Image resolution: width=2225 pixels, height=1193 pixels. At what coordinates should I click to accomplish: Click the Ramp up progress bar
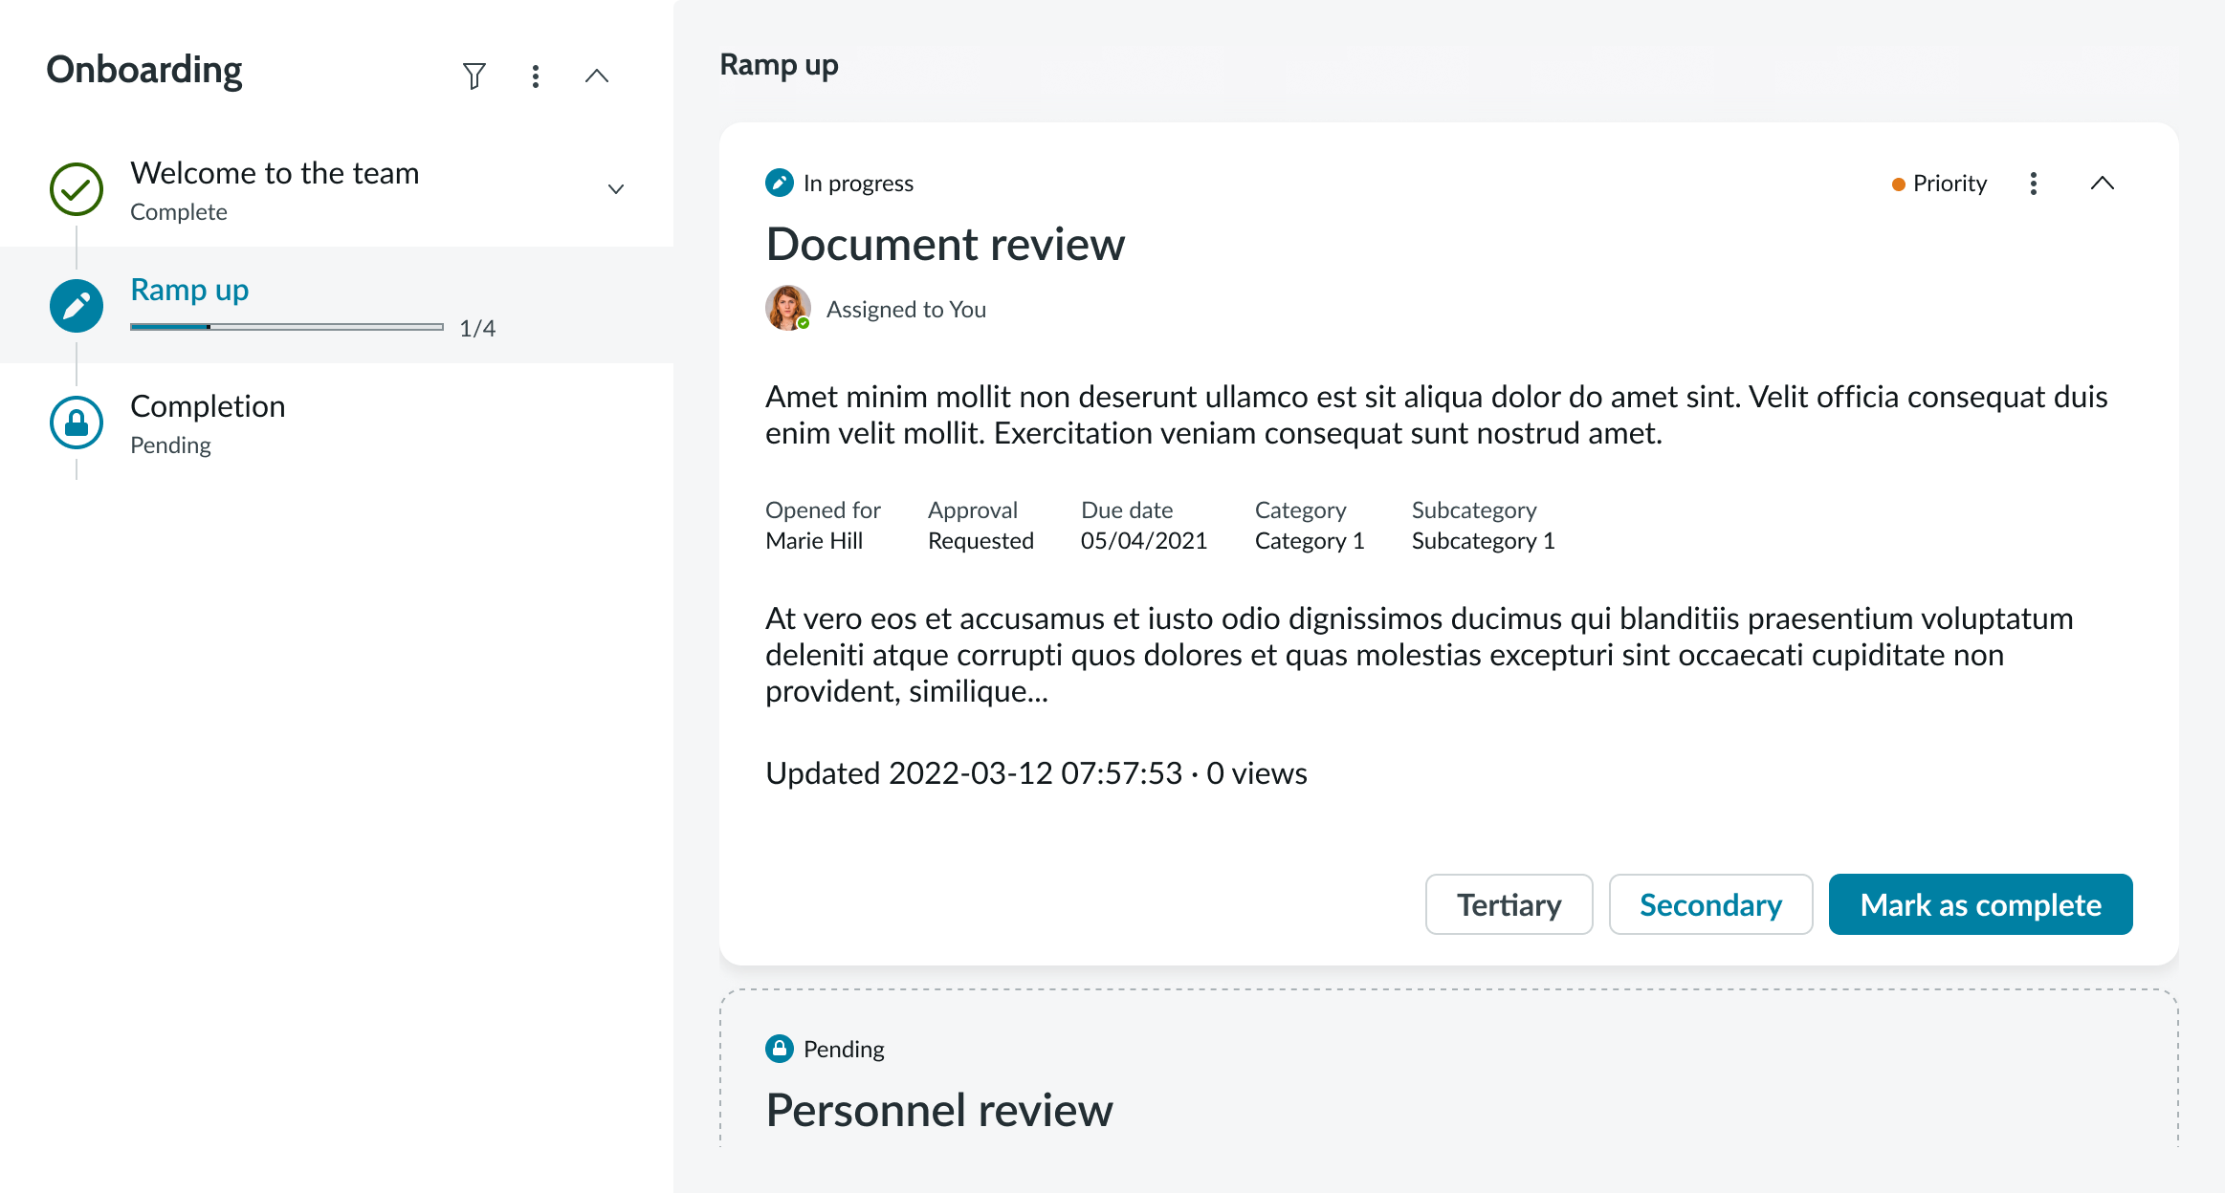tap(287, 327)
